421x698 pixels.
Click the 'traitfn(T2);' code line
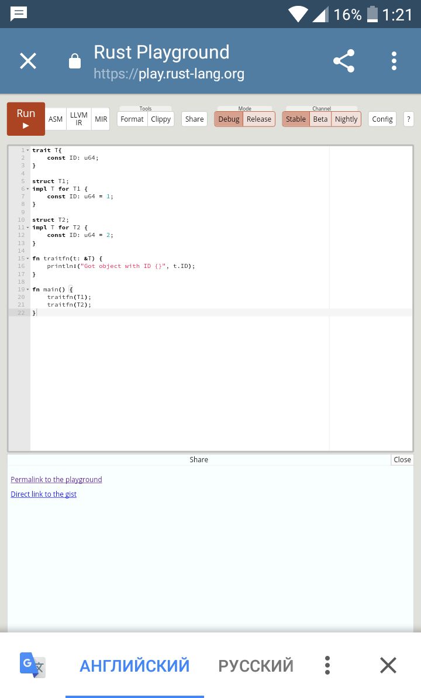[x=69, y=305]
